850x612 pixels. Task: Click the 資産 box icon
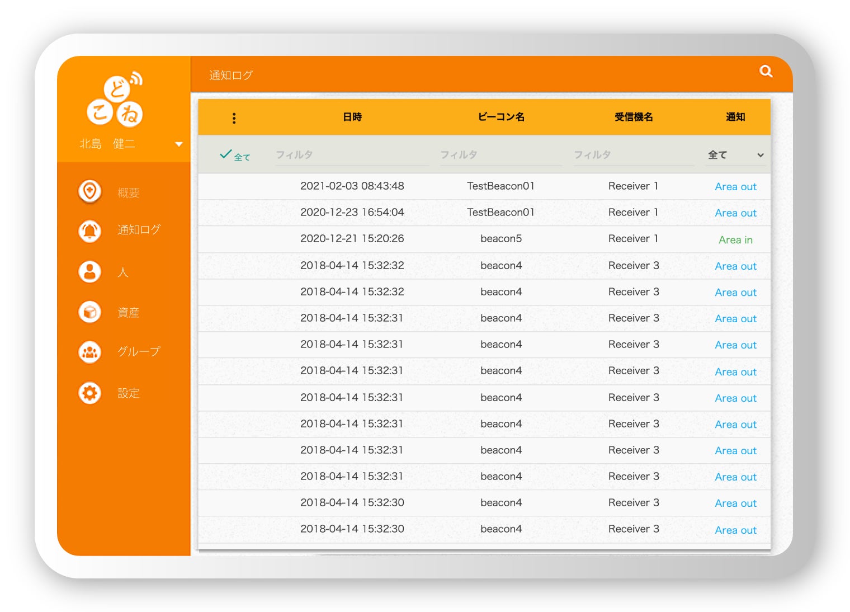point(89,312)
